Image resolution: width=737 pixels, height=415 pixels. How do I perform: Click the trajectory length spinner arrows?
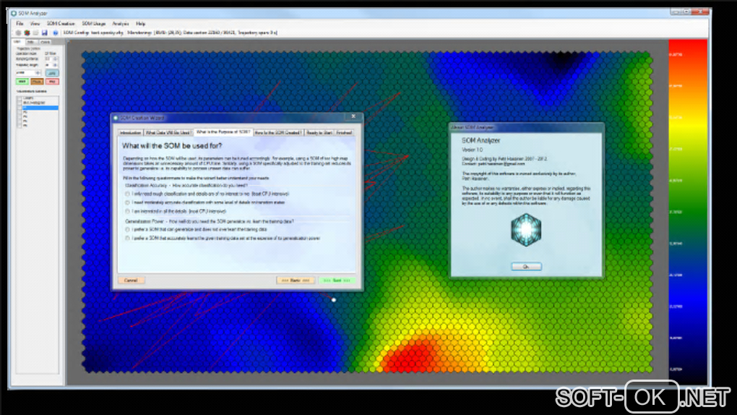[55, 65]
